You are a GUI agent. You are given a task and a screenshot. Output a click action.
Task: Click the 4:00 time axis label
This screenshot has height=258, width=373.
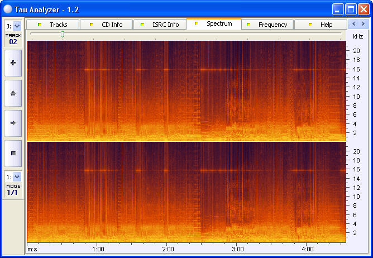point(307,249)
